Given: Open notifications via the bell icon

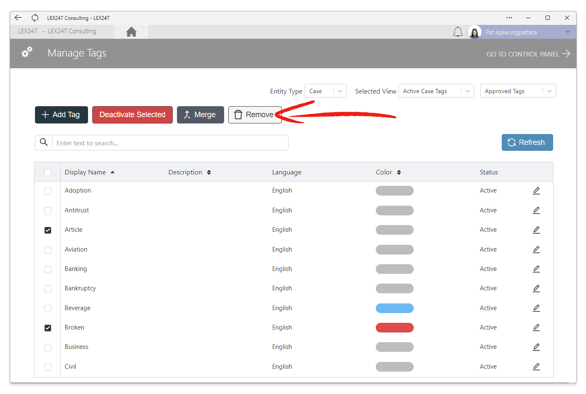Looking at the screenshot, I should pos(458,31).
